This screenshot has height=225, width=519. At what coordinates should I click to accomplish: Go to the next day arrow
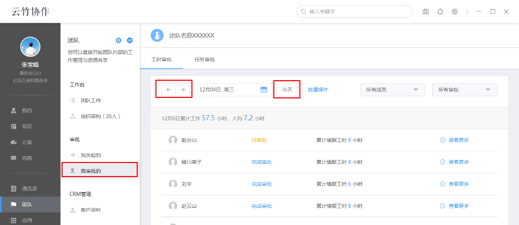point(183,90)
